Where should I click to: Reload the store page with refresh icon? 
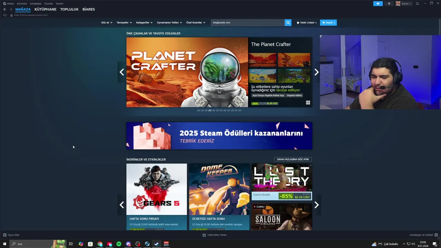[x=4, y=15]
